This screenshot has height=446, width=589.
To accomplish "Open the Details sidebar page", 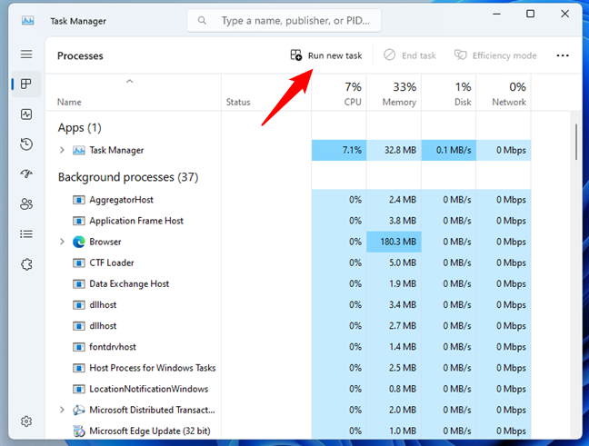I will coord(26,234).
